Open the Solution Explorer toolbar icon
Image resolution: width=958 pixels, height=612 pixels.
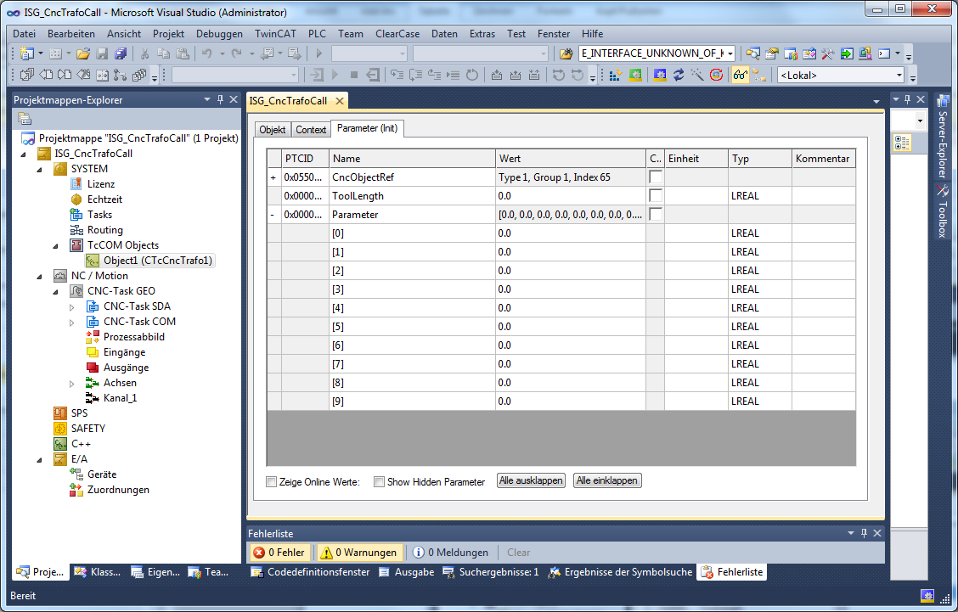pyautogui.click(x=752, y=53)
